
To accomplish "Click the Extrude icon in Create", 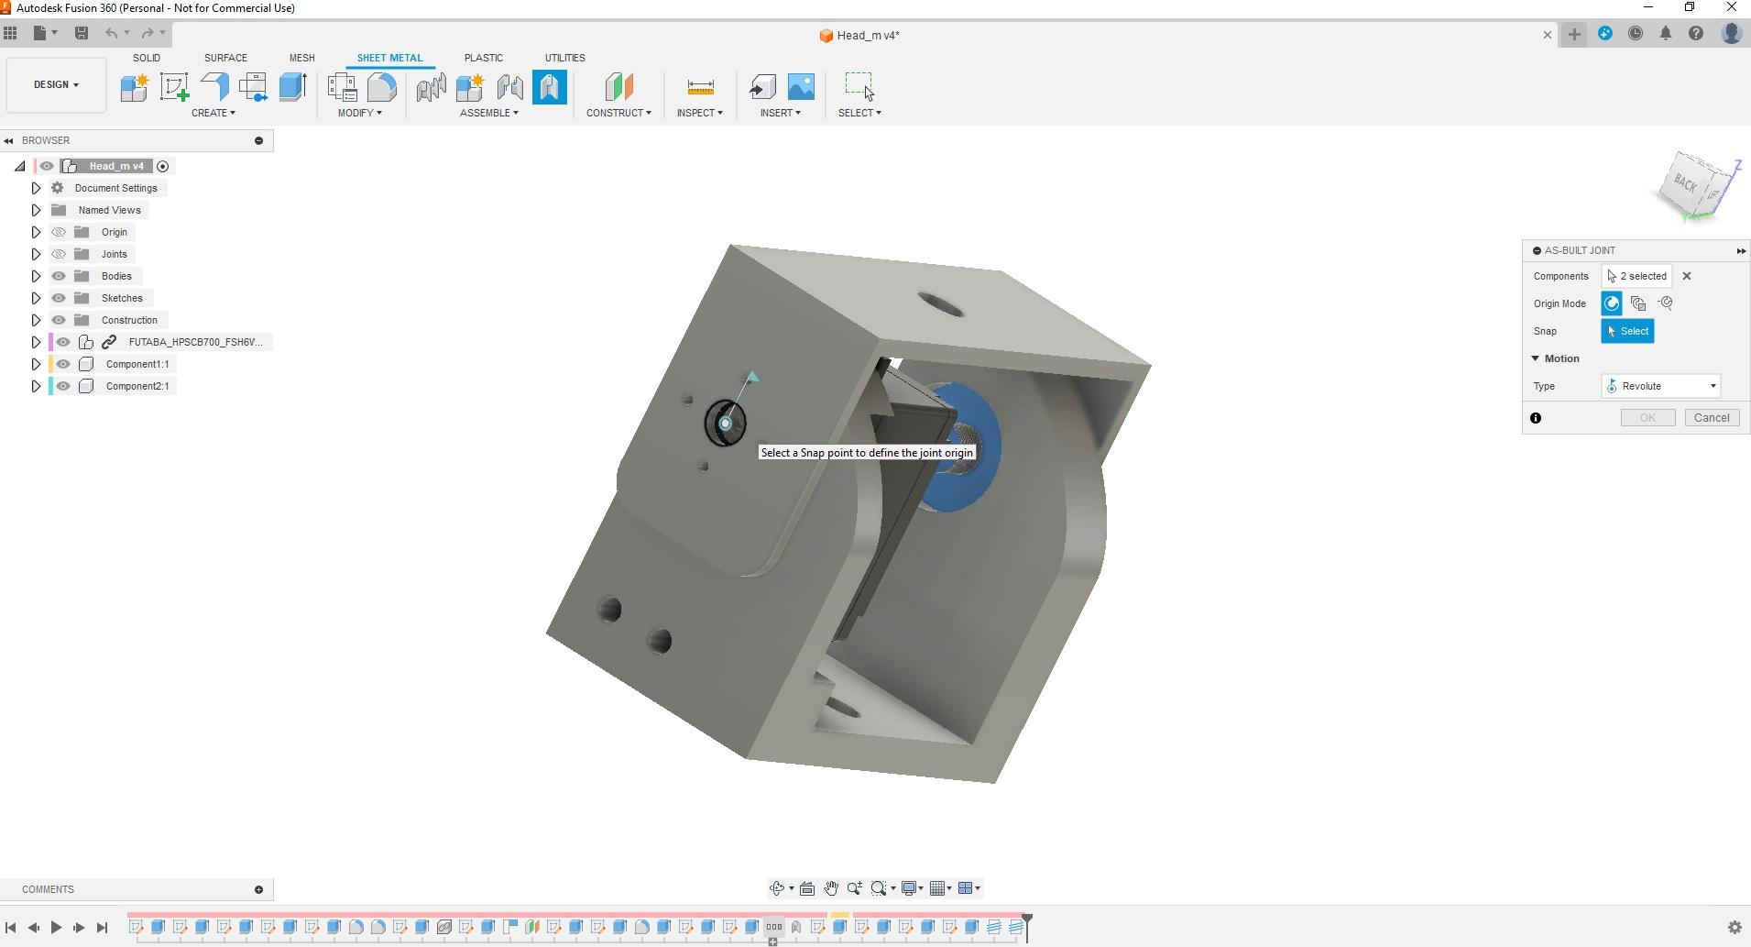I will (292, 87).
